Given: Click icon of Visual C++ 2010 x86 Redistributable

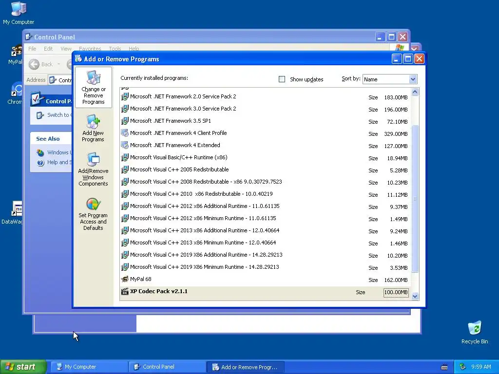Looking at the screenshot, I should [125, 194].
